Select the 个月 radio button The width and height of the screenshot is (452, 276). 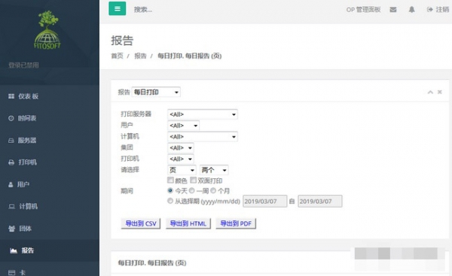tap(213, 190)
